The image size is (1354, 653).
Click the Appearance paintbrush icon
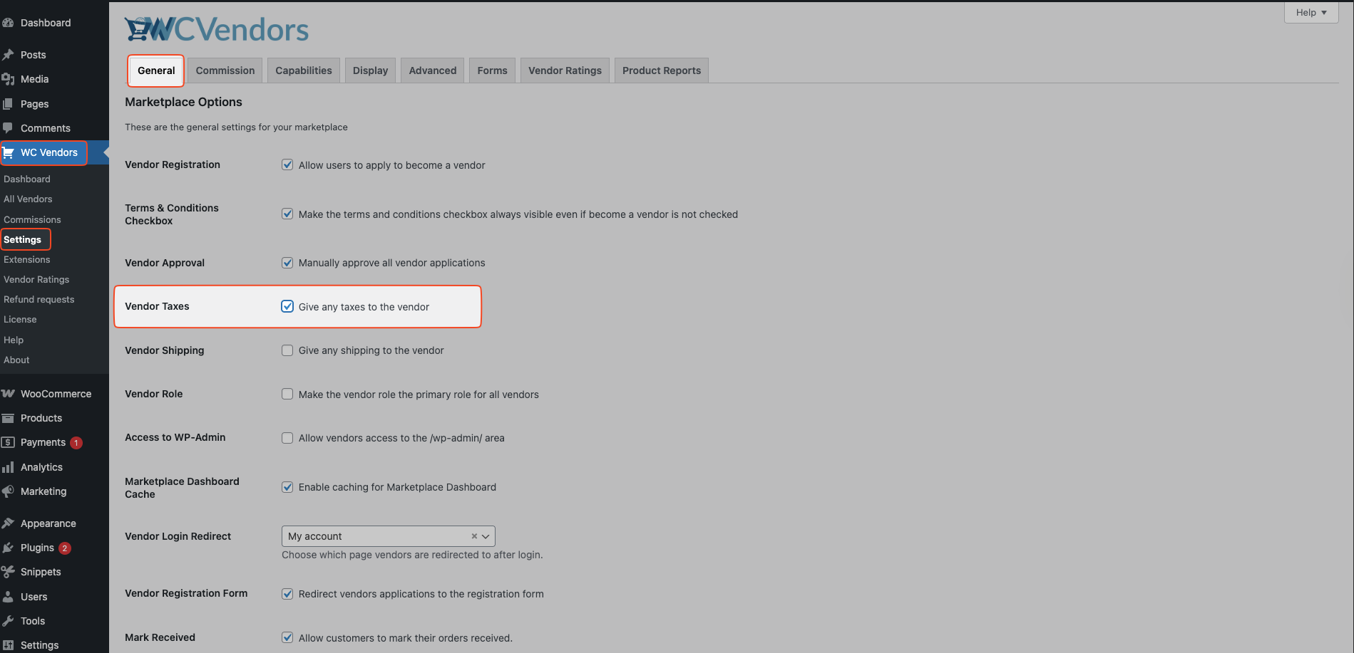click(8, 523)
